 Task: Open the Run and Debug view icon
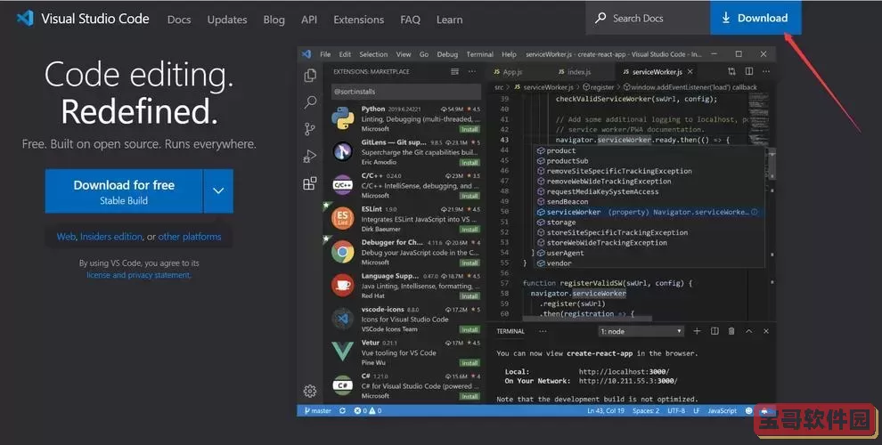point(310,157)
